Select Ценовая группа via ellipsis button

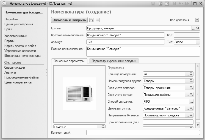[187, 108]
